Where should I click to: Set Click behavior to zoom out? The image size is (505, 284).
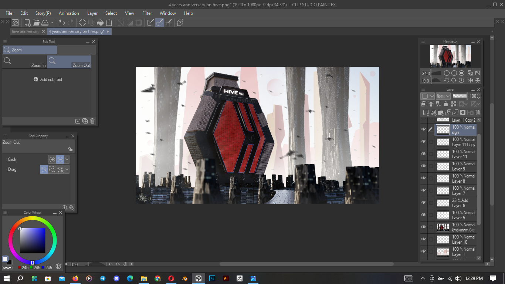60,159
